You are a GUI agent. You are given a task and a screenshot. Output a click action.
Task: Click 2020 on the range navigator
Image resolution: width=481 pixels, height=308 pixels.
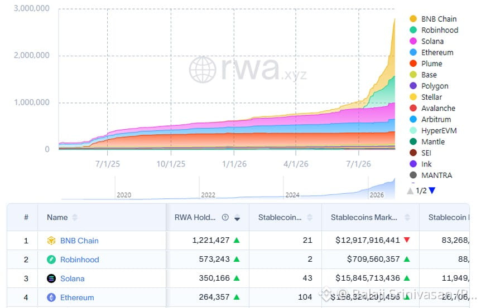pos(124,195)
